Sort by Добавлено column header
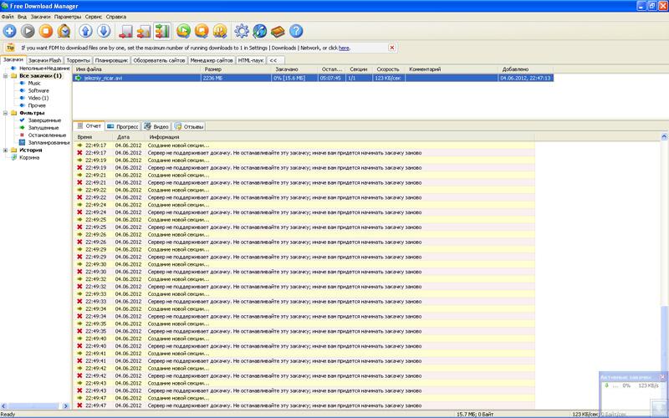 526,69
